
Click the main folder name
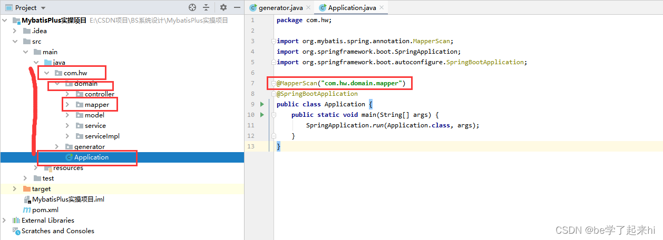click(x=50, y=52)
